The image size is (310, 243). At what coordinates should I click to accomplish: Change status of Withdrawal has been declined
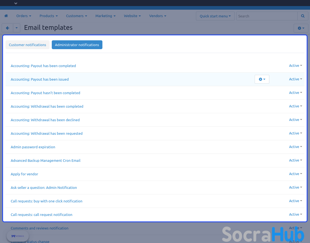pyautogui.click(x=296, y=120)
